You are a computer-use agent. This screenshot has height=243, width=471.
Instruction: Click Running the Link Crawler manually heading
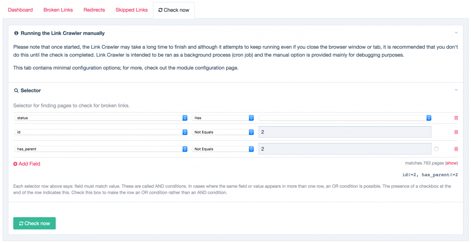tap(63, 33)
